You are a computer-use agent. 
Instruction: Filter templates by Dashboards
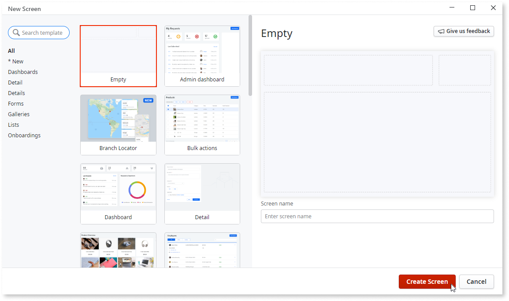pos(22,72)
